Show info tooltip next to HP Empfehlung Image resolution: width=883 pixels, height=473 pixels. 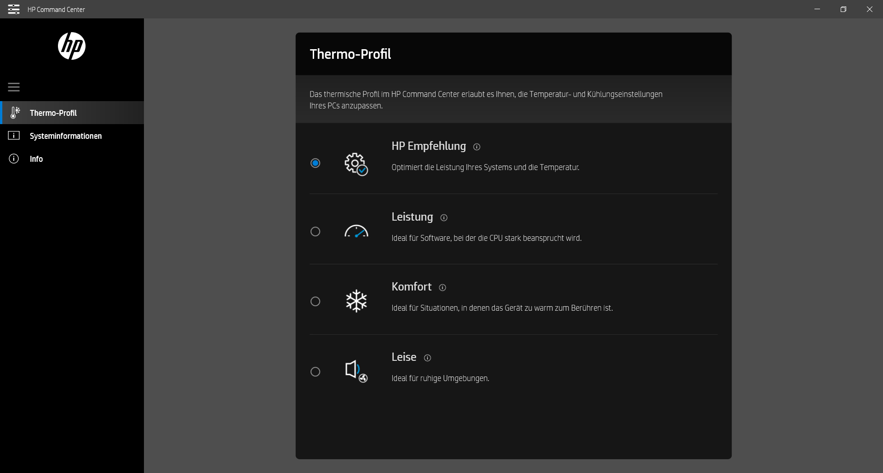(477, 147)
